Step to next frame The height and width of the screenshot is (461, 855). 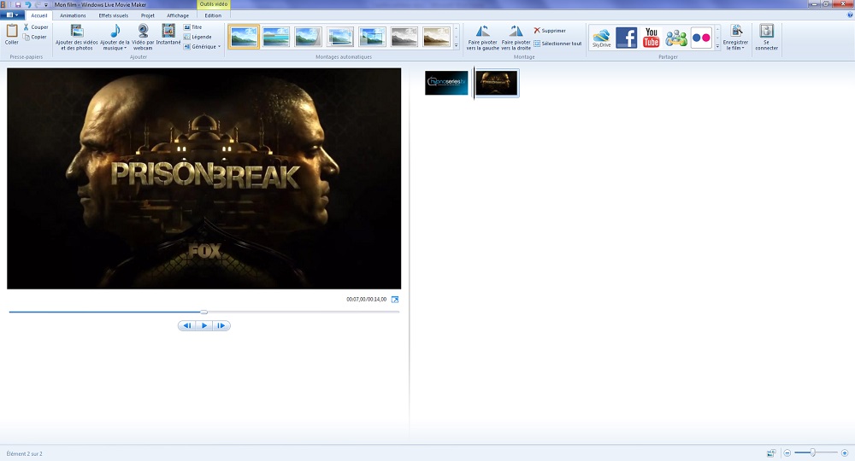221,325
